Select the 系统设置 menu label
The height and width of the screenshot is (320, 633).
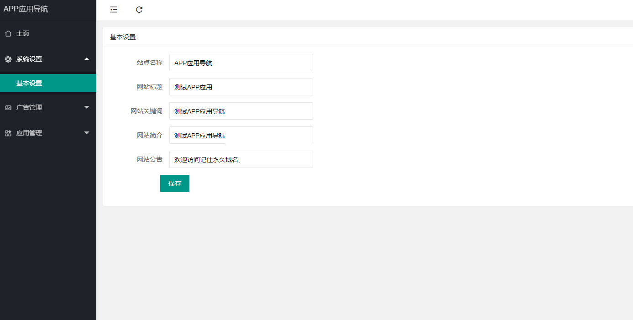pyautogui.click(x=29, y=59)
